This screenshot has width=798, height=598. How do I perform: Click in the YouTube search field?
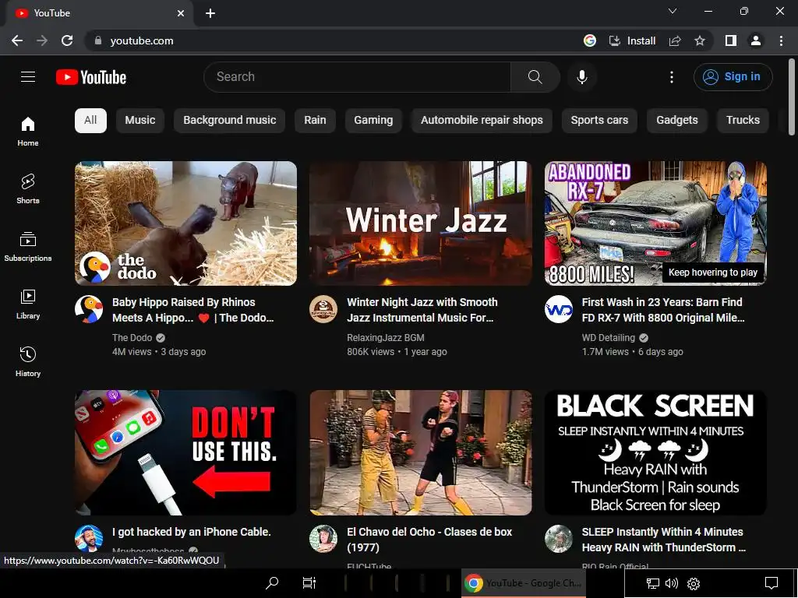tap(357, 77)
